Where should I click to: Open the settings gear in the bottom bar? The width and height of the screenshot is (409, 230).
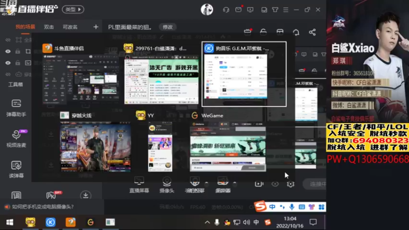tap(290, 184)
